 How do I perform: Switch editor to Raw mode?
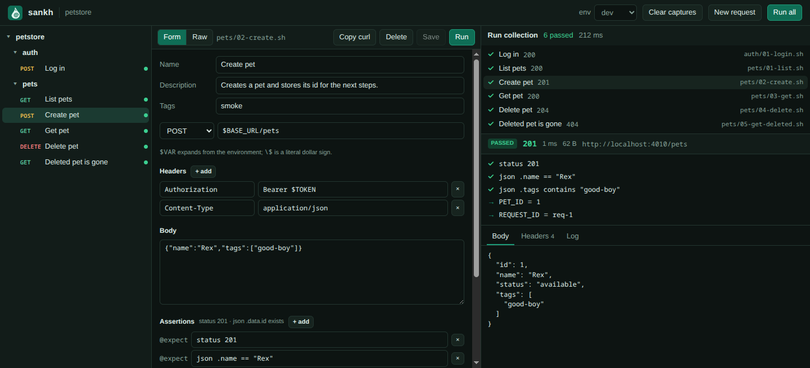[x=200, y=37]
